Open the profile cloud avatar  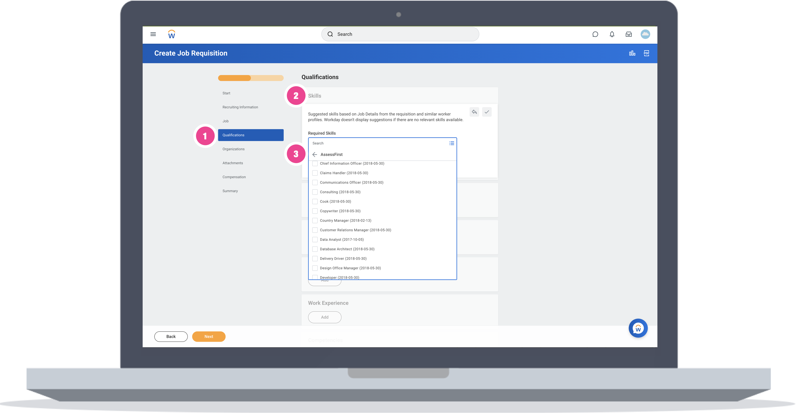pos(645,34)
